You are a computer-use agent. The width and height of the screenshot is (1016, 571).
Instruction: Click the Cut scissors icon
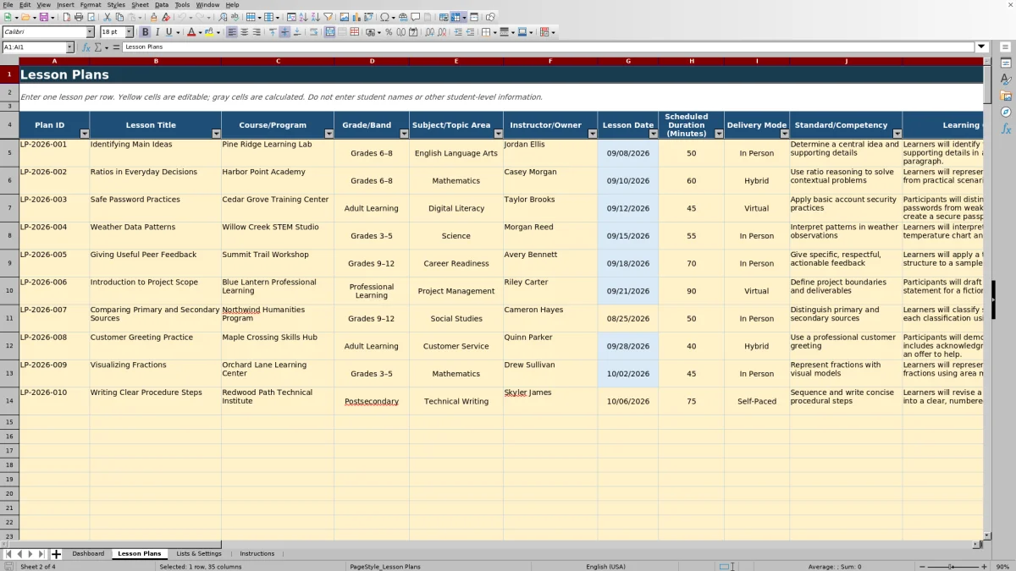pos(108,17)
